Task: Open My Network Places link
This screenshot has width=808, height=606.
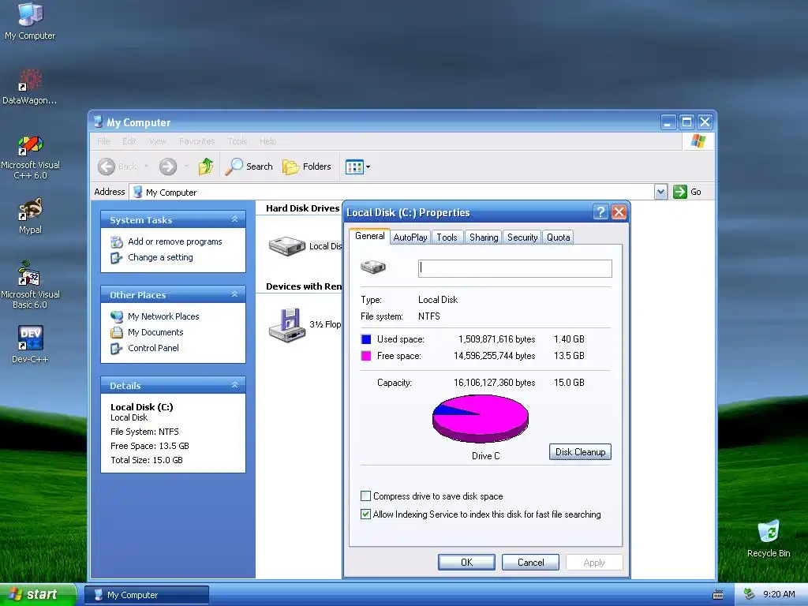Action: pos(163,316)
